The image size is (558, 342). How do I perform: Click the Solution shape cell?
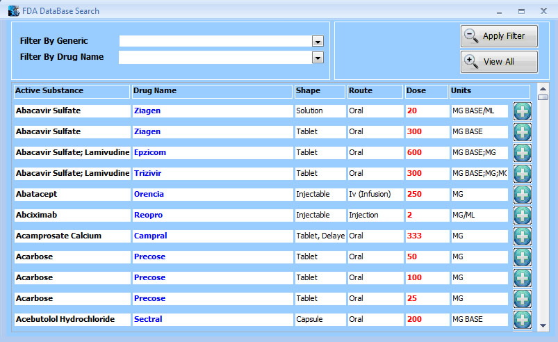320,111
